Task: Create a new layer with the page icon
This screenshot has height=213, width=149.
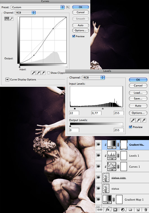Action: (x=138, y=210)
